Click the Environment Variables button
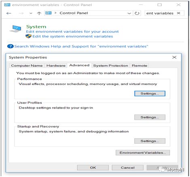This screenshot has width=190, height=177. tap(143, 153)
